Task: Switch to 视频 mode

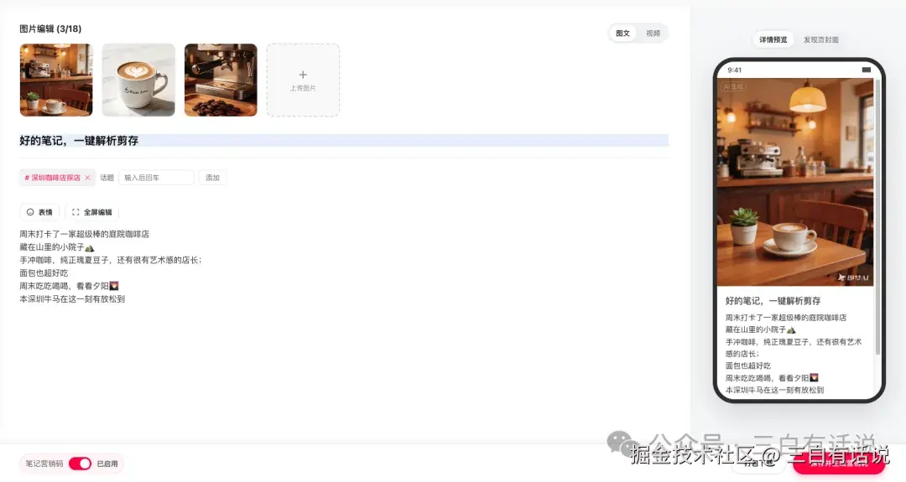Action: click(x=653, y=34)
